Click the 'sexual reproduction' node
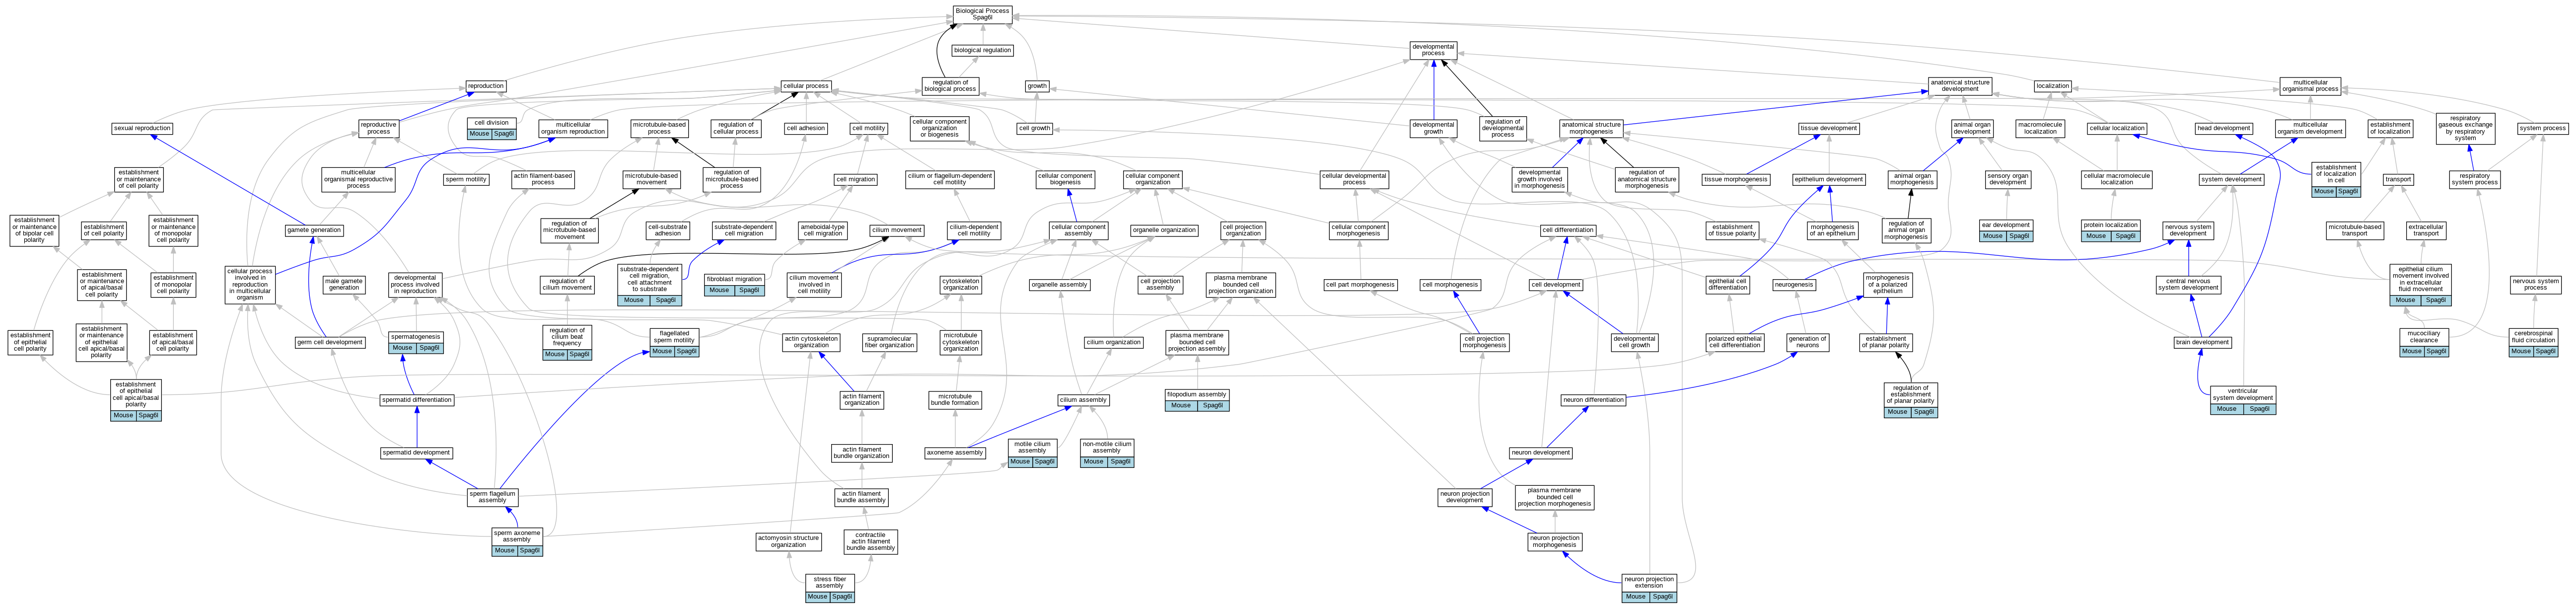The image size is (2576, 608). tap(142, 128)
